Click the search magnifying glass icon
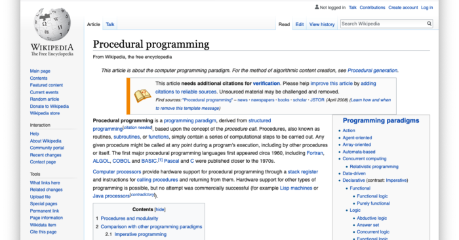The width and height of the screenshot is (459, 240). click(429, 24)
